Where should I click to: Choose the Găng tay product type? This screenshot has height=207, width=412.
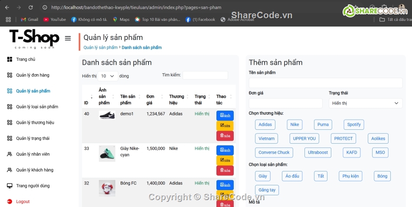tap(267, 190)
